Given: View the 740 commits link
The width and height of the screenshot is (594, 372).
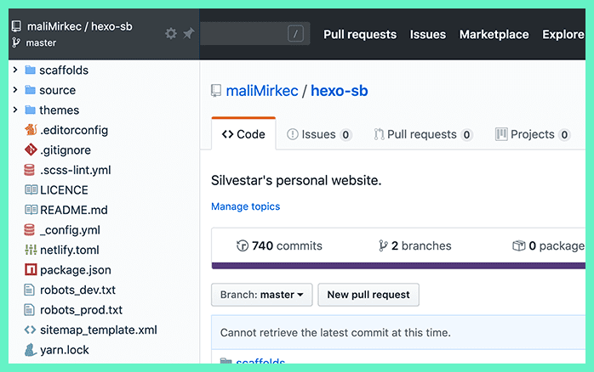Looking at the screenshot, I should click(279, 245).
